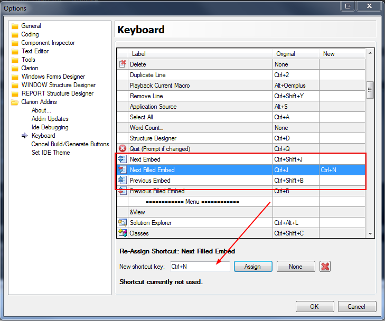The height and width of the screenshot is (321, 385).
Task: Expand the Windows Forms Designer category
Action: point(53,77)
